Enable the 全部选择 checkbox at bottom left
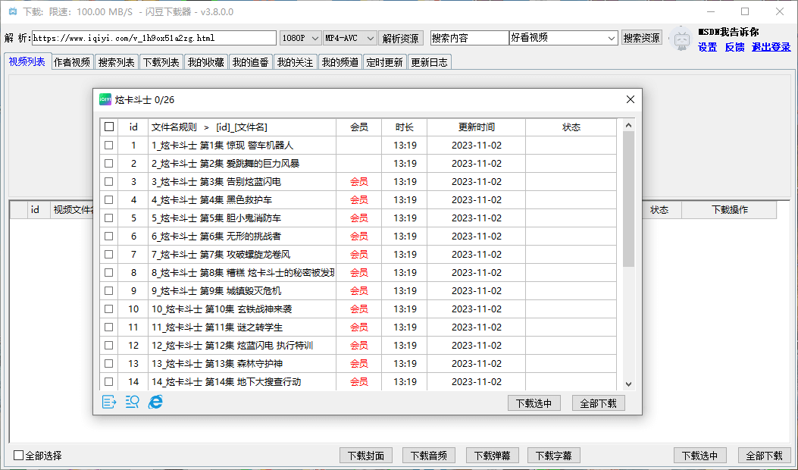Image resolution: width=798 pixels, height=470 pixels. click(x=19, y=456)
